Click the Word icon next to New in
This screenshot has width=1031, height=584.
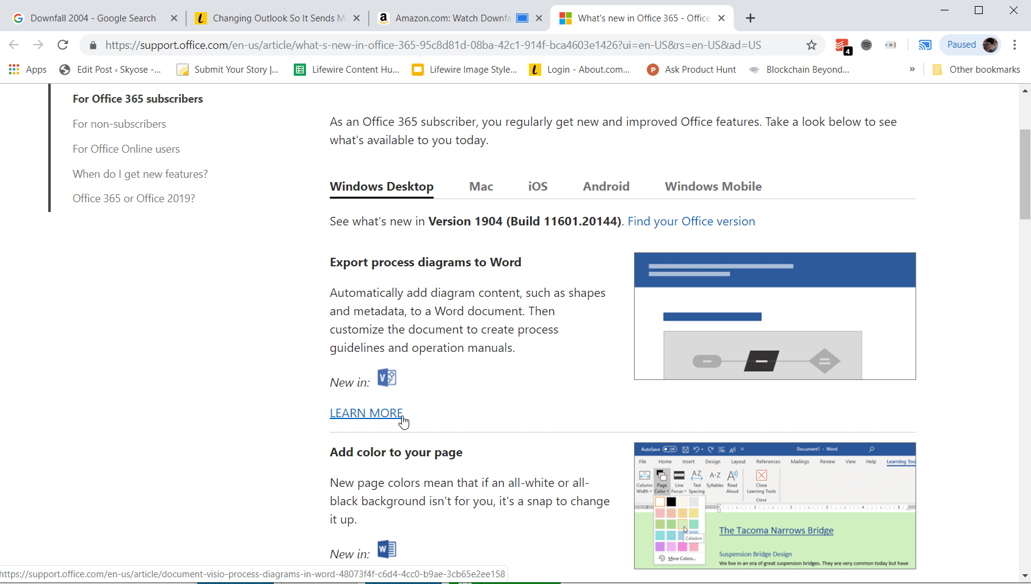pos(387,549)
